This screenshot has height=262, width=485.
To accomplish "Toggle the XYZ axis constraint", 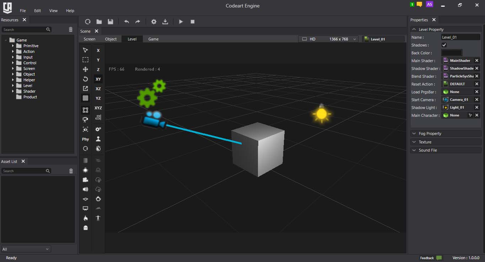I will (98, 108).
